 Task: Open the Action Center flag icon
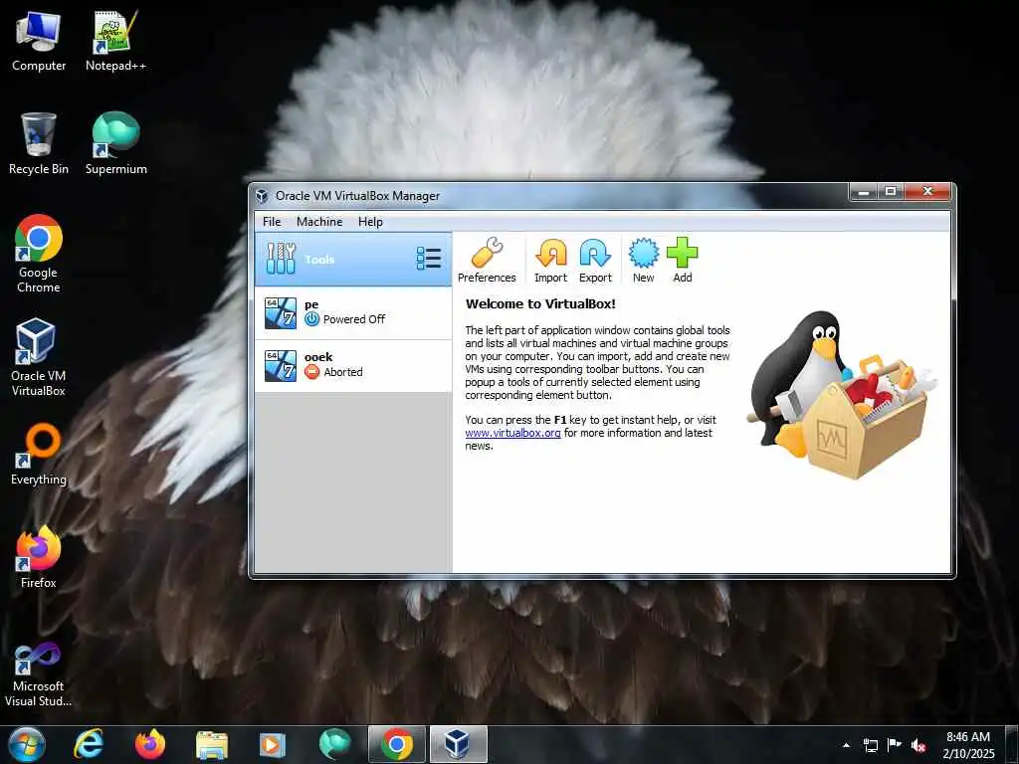895,745
